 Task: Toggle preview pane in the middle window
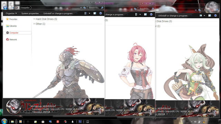[x=145, y=14]
